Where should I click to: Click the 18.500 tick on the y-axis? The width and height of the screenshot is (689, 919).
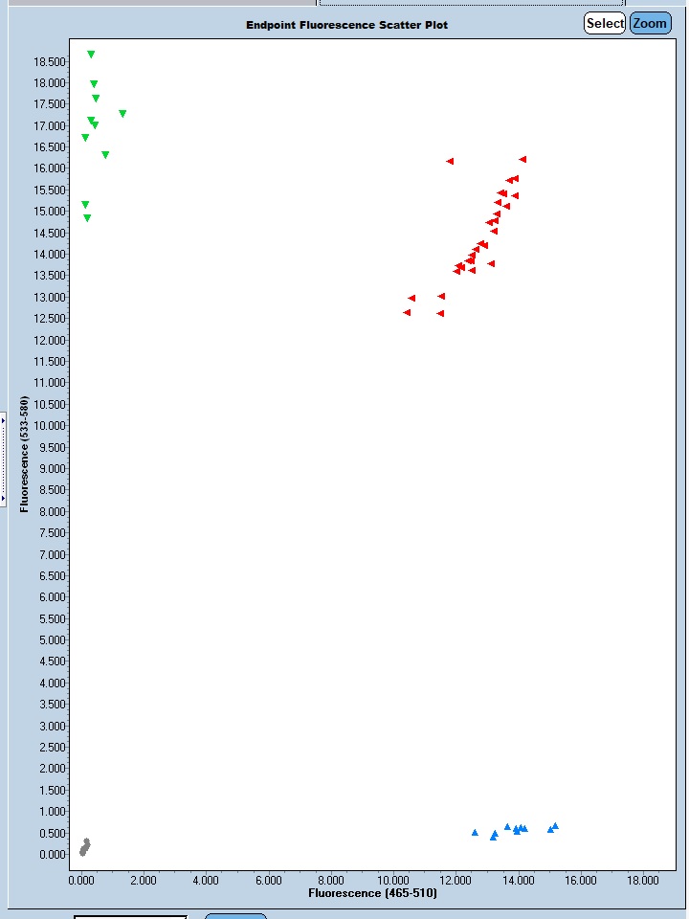51,62
